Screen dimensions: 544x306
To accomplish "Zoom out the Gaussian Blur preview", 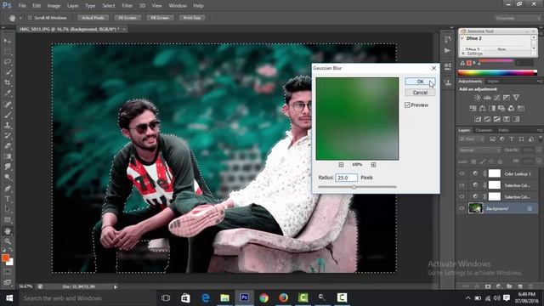I will tap(341, 165).
